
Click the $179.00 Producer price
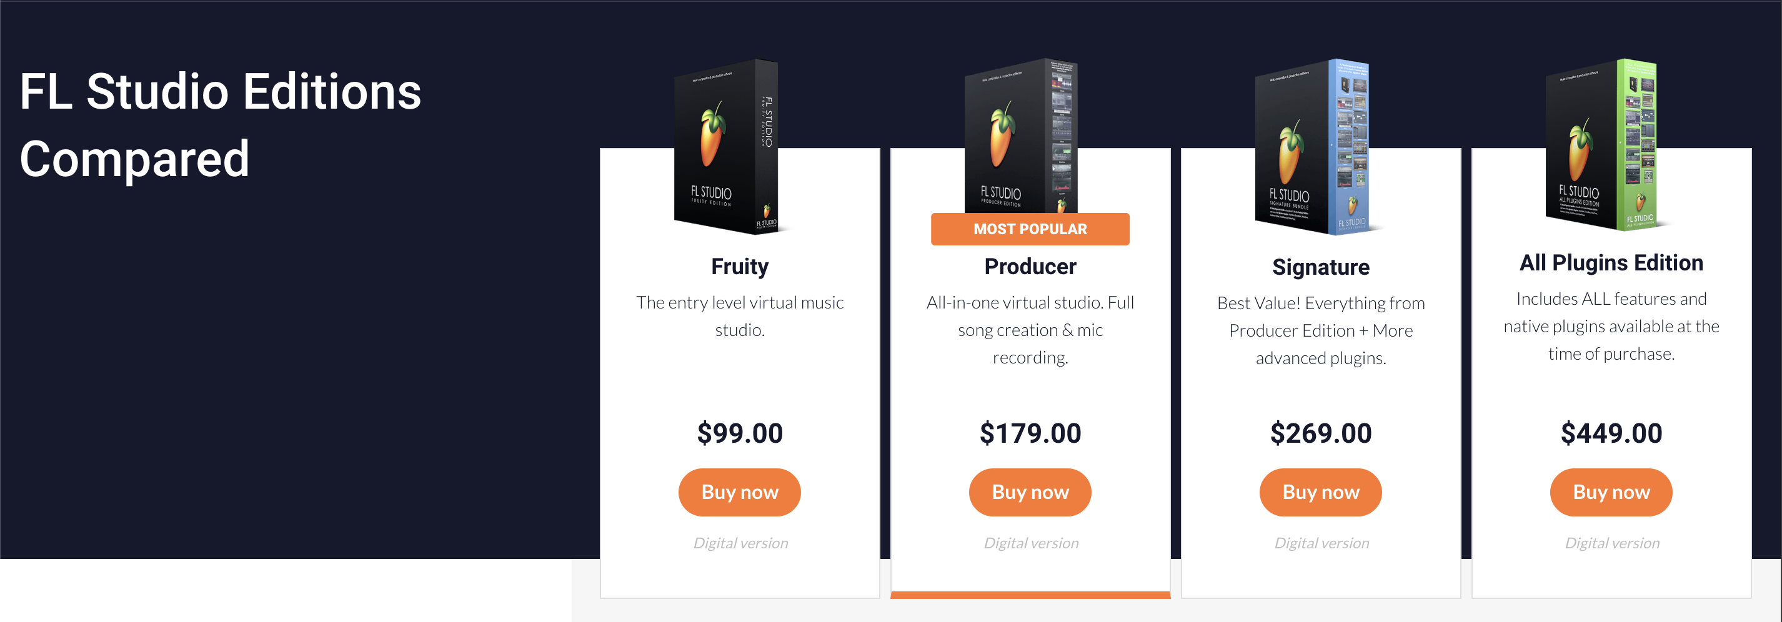pos(1030,433)
